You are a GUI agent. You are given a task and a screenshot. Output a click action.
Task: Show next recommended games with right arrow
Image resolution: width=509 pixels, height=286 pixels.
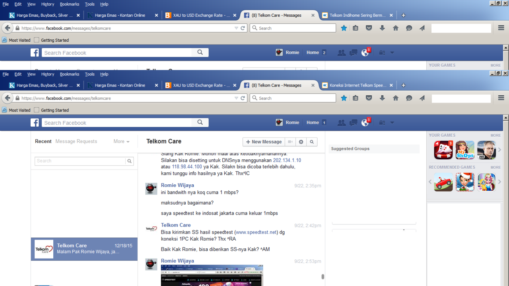point(500,182)
